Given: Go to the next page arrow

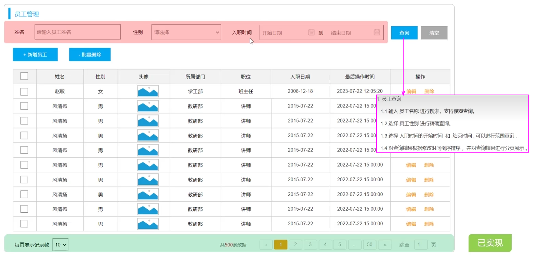Looking at the screenshot, I should coord(385,245).
